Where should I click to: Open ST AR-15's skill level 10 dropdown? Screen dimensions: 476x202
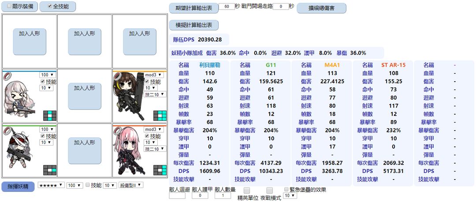click(x=151, y=142)
